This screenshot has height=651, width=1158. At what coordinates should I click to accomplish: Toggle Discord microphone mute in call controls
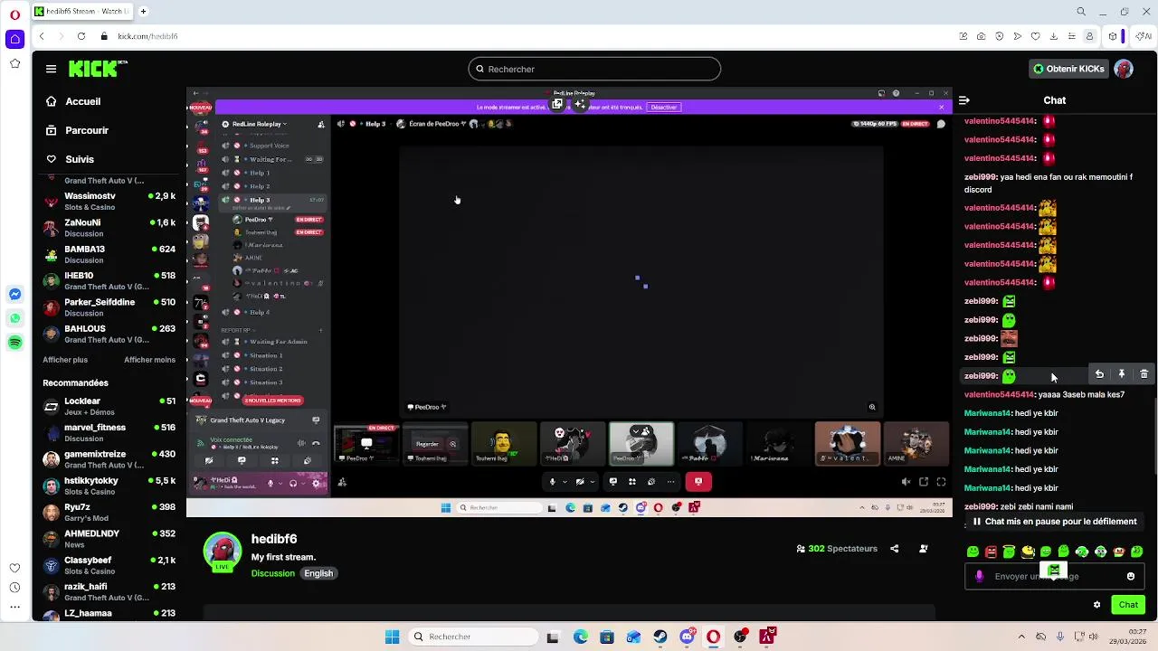point(552,482)
